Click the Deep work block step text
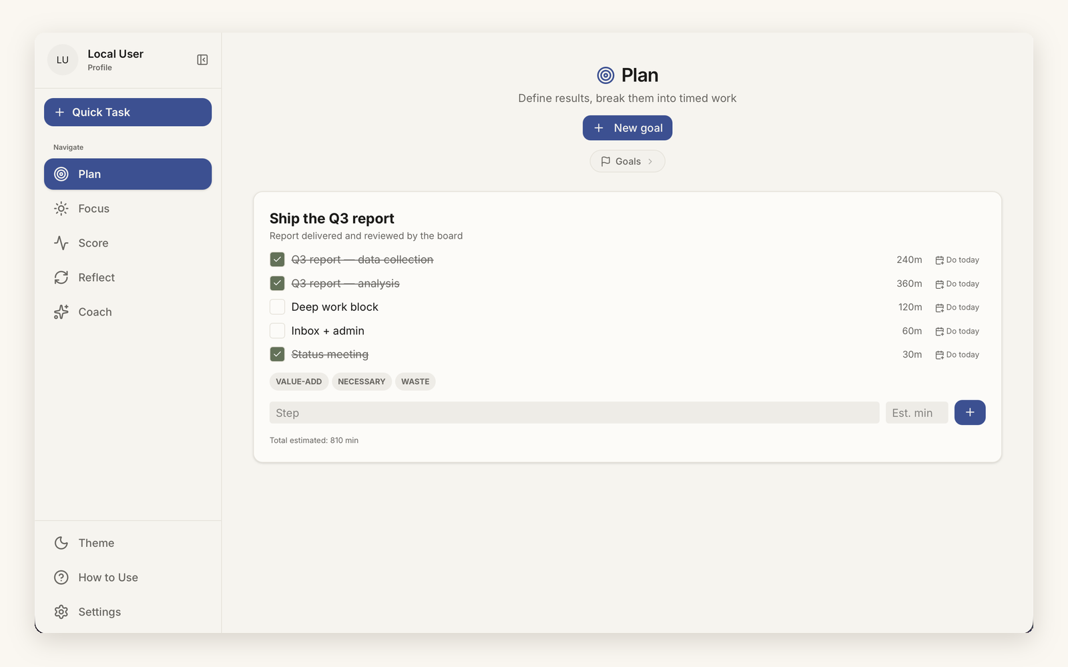Image resolution: width=1068 pixels, height=667 pixels. click(334, 307)
